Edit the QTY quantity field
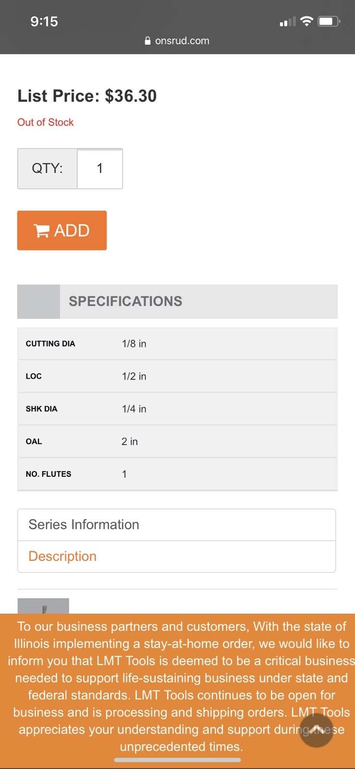The width and height of the screenshot is (355, 769). (x=100, y=168)
